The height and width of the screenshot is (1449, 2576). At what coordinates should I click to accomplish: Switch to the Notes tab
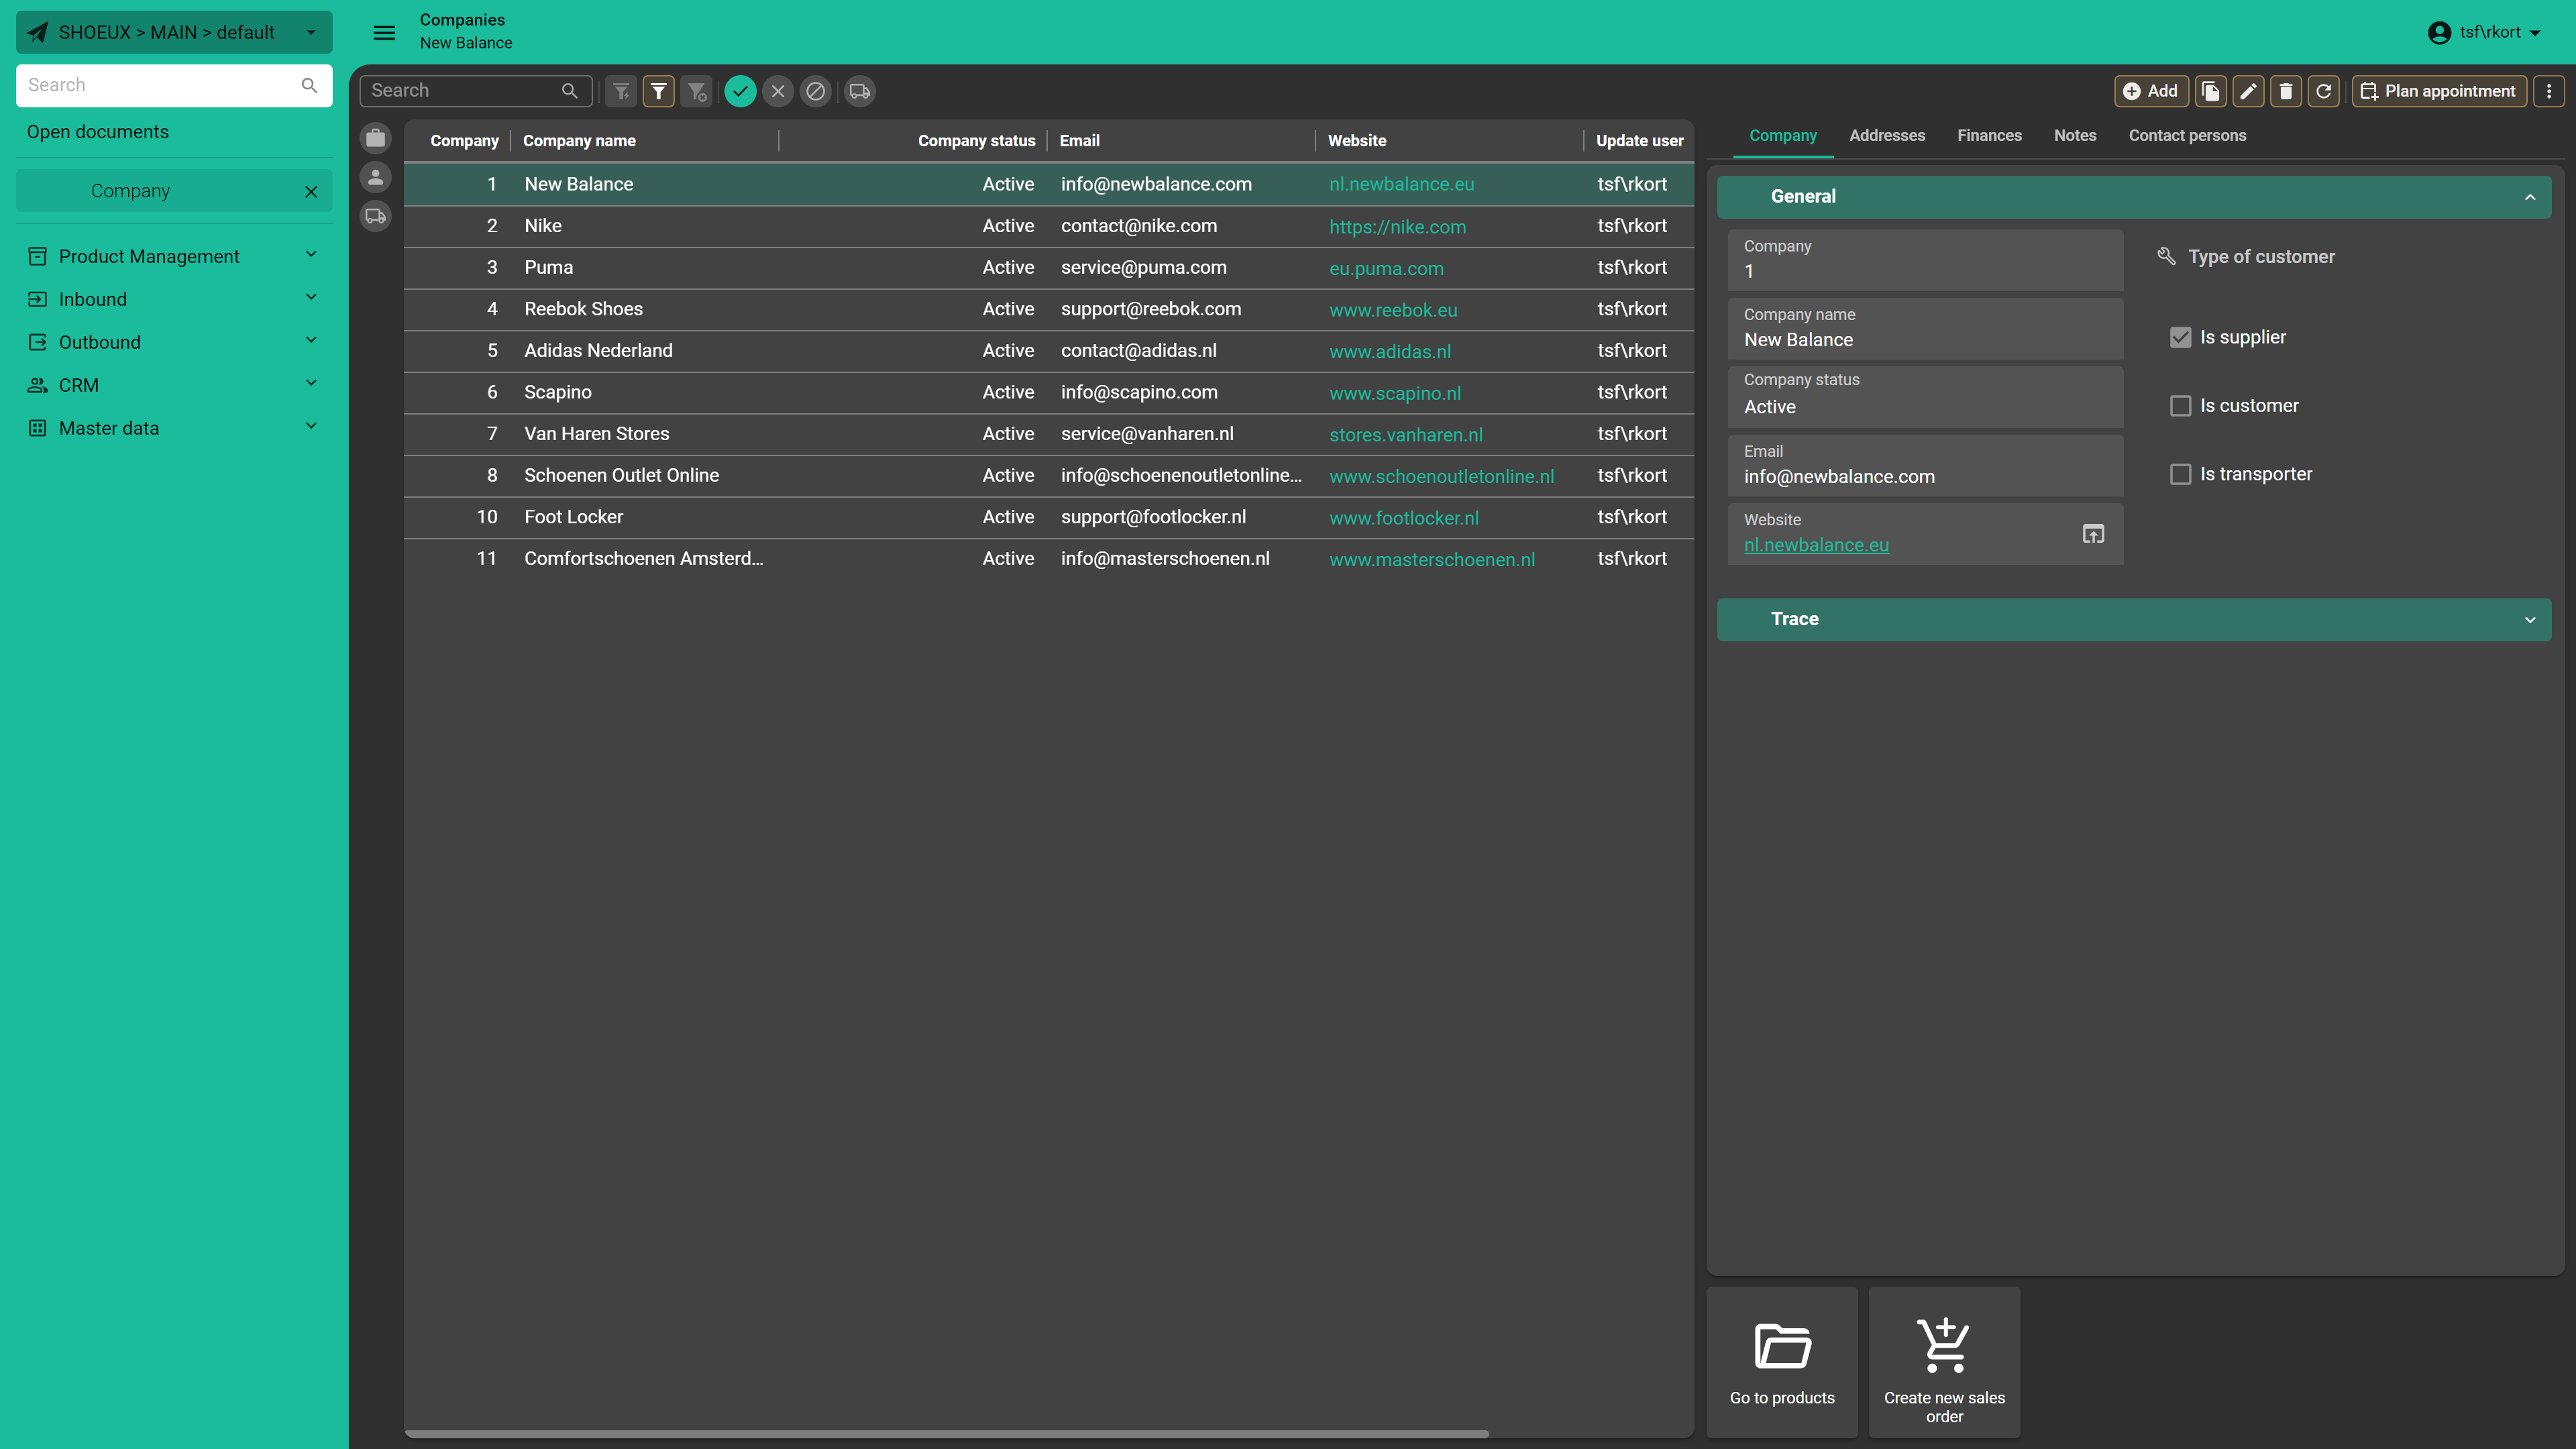2075,135
